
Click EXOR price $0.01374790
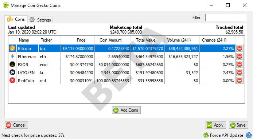(78, 65)
